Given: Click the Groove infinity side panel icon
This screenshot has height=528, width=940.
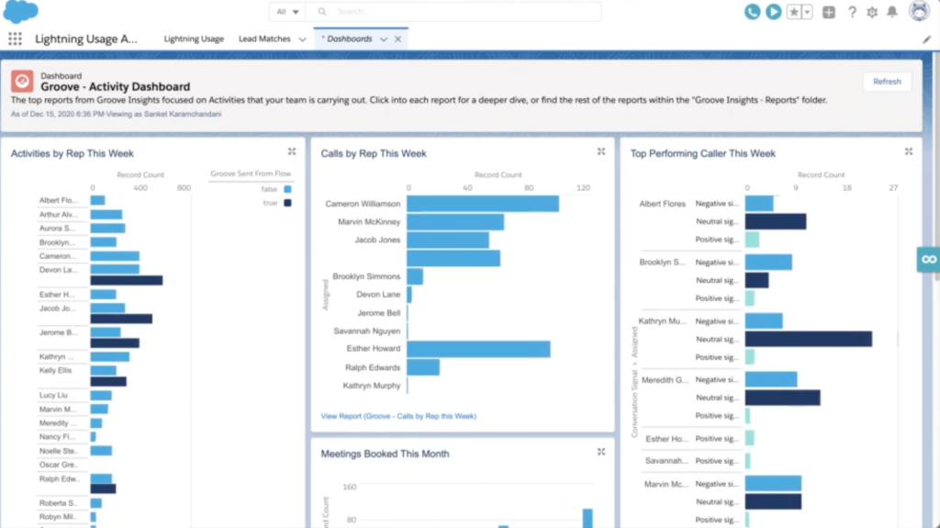Looking at the screenshot, I should click(x=929, y=259).
